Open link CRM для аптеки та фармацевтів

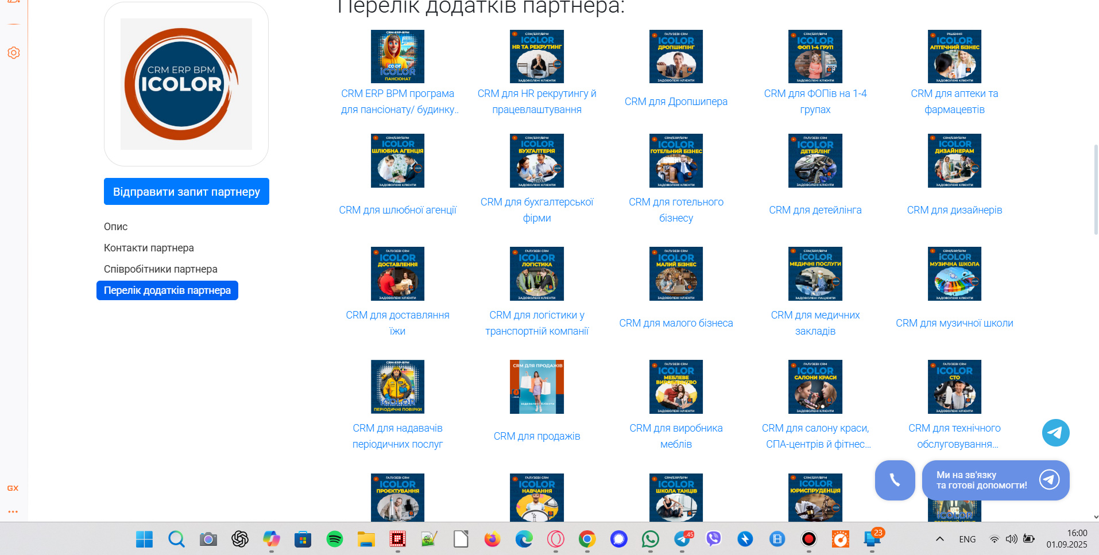[x=954, y=102]
